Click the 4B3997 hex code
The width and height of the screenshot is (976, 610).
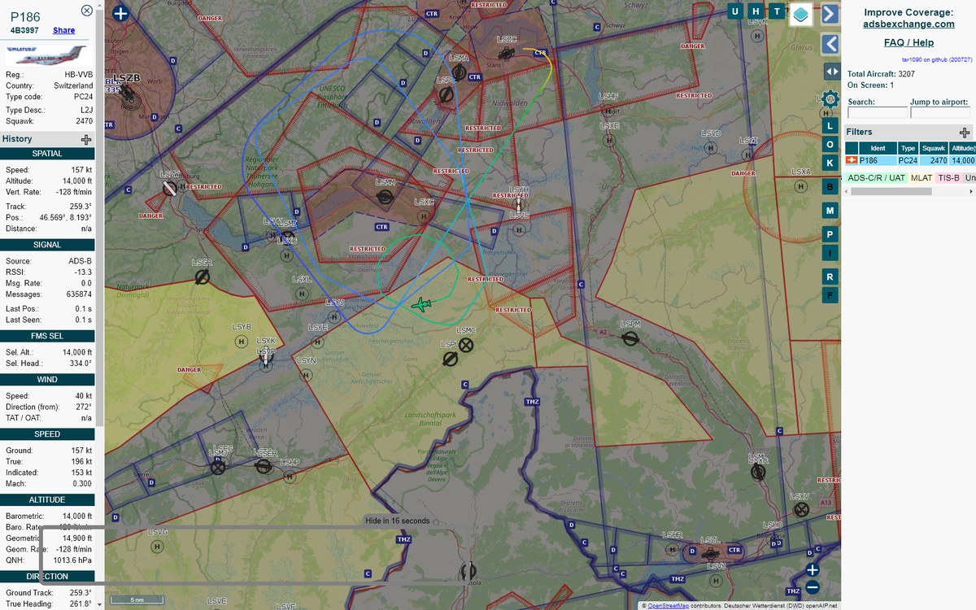[24, 30]
